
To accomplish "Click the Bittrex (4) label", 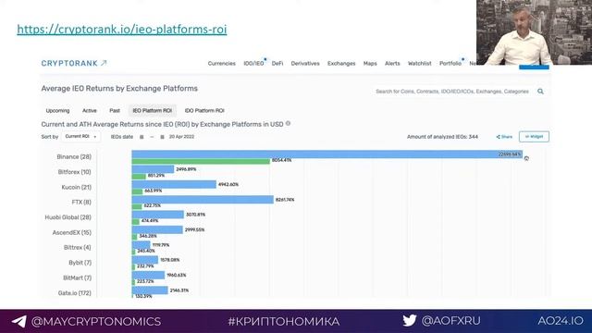I will 78,248.
